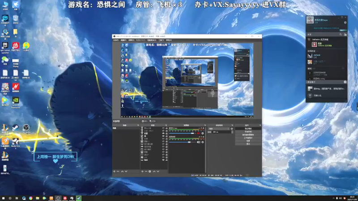
Task: Click the Steam add friend icon
Action: tap(345, 34)
